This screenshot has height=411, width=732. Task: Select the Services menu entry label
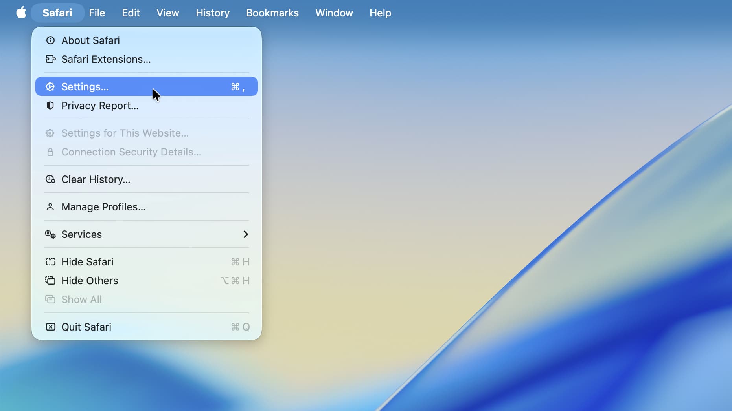(81, 234)
